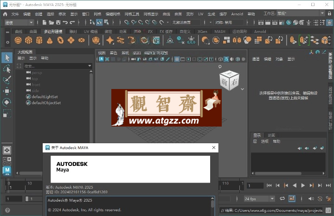Close the About Autodesk MAYA dialog
The image size is (334, 216).
pyautogui.click(x=214, y=147)
